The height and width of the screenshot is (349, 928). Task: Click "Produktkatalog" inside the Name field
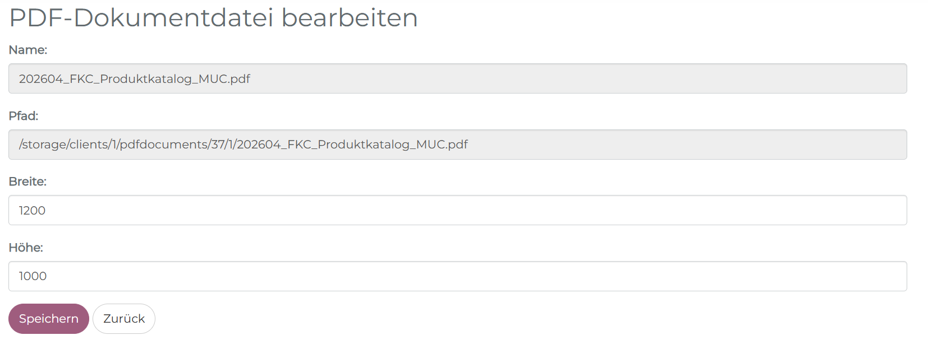point(146,79)
